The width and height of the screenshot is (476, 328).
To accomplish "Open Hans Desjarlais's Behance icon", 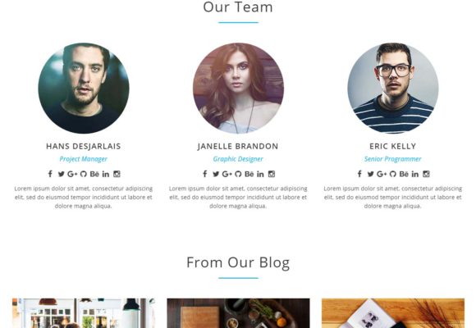I will [x=94, y=174].
